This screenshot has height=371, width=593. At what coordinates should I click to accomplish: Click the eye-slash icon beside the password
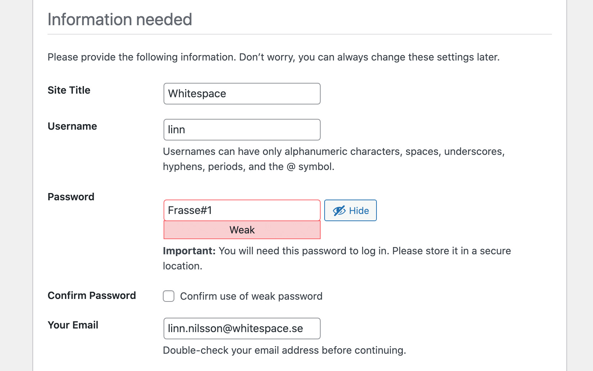click(x=339, y=211)
